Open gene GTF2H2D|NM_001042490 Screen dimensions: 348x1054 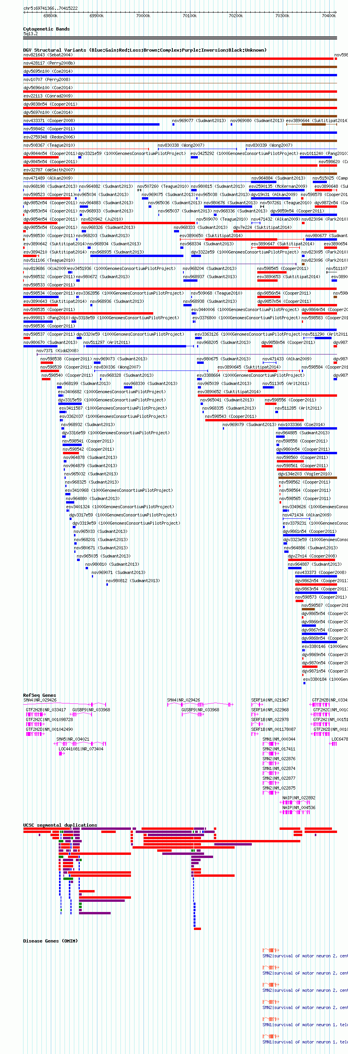50,729
